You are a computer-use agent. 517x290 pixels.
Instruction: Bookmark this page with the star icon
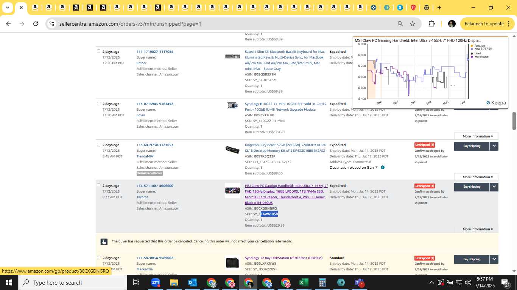(413, 24)
